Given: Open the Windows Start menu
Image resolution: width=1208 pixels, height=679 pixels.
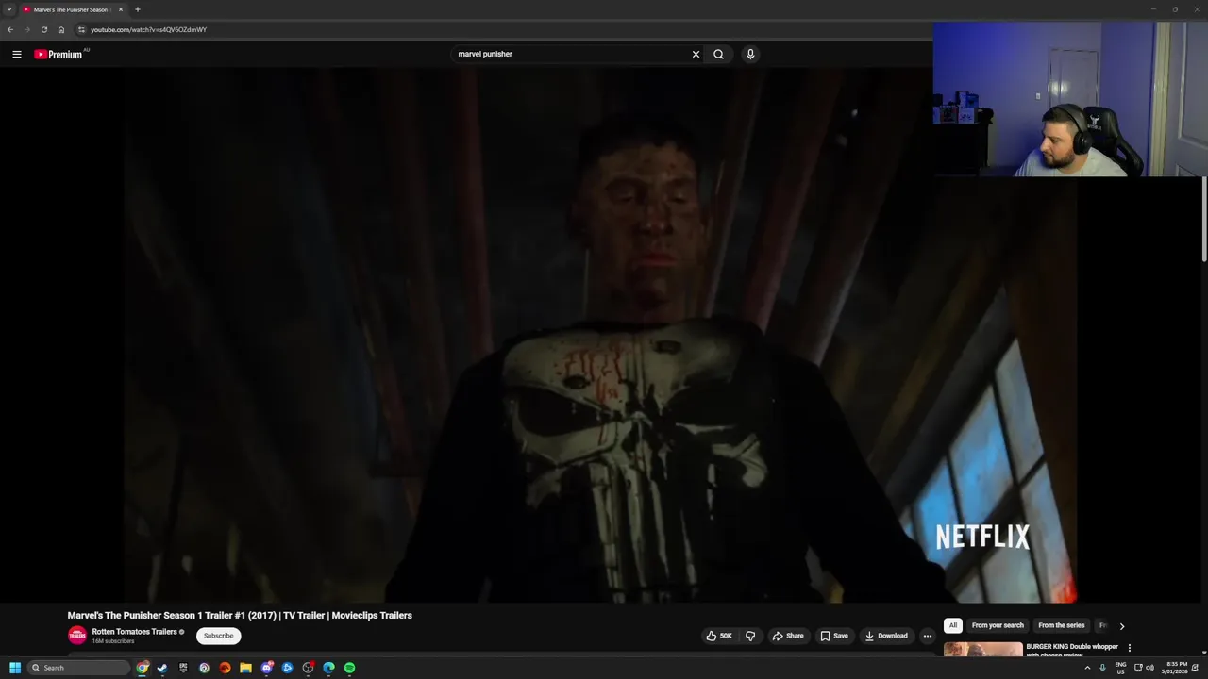Looking at the screenshot, I should [14, 668].
